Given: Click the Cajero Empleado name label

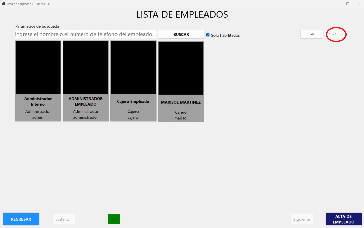Looking at the screenshot, I should coord(133,101).
